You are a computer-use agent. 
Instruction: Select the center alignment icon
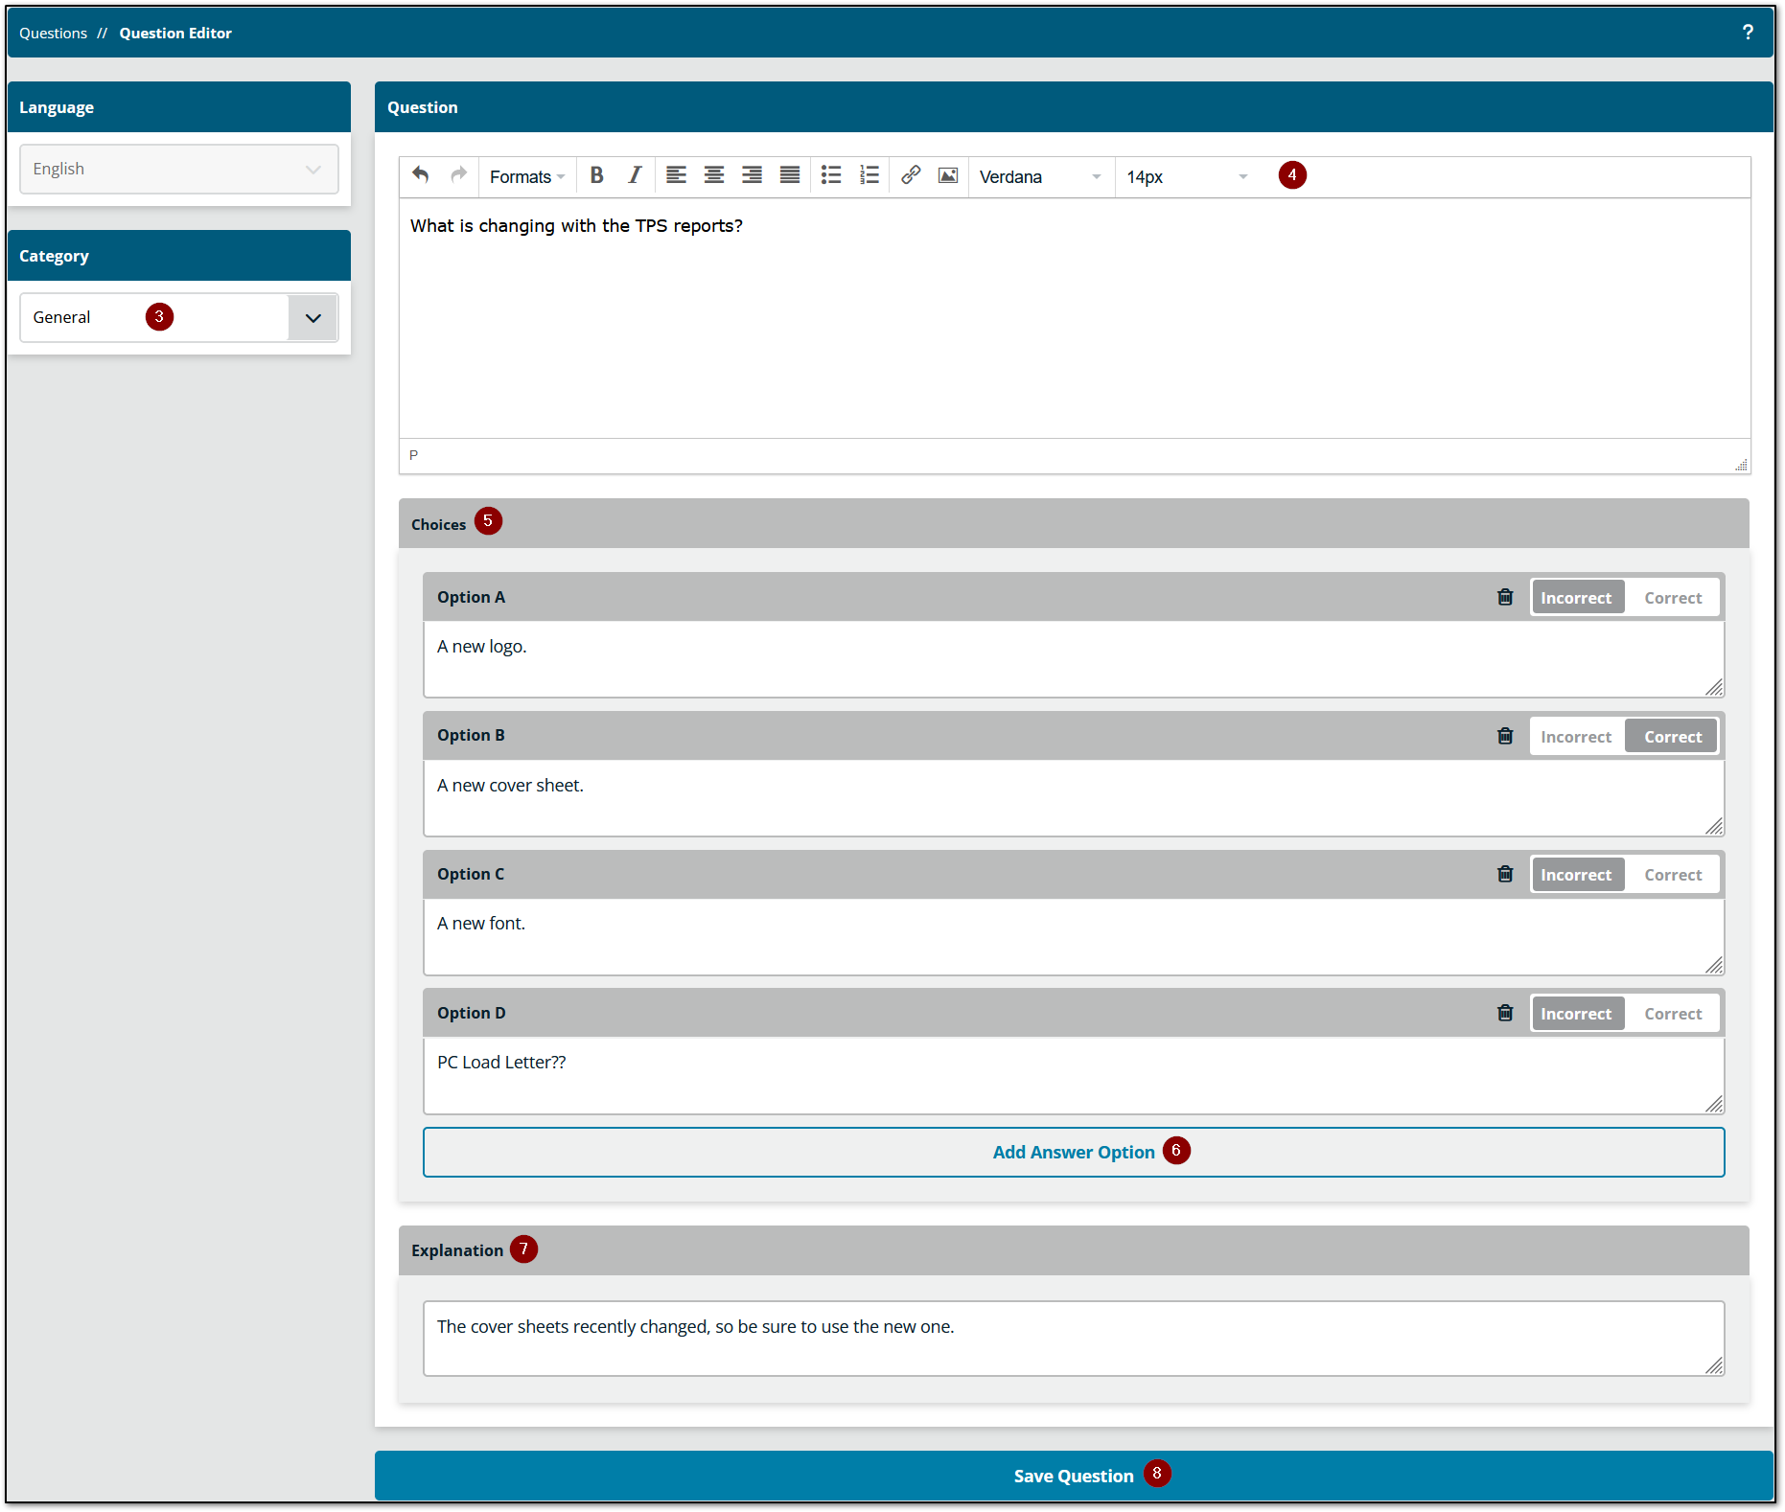713,175
